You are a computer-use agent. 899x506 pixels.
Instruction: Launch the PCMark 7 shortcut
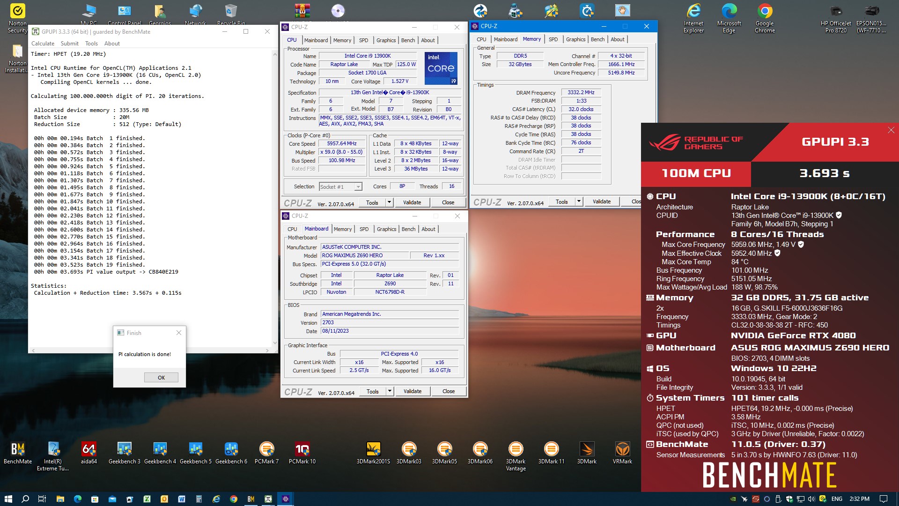click(266, 453)
